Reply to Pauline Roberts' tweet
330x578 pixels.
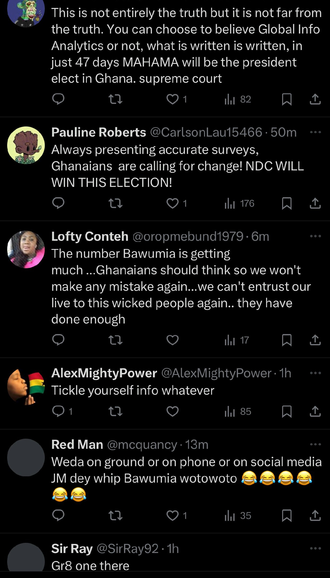pos(58,203)
